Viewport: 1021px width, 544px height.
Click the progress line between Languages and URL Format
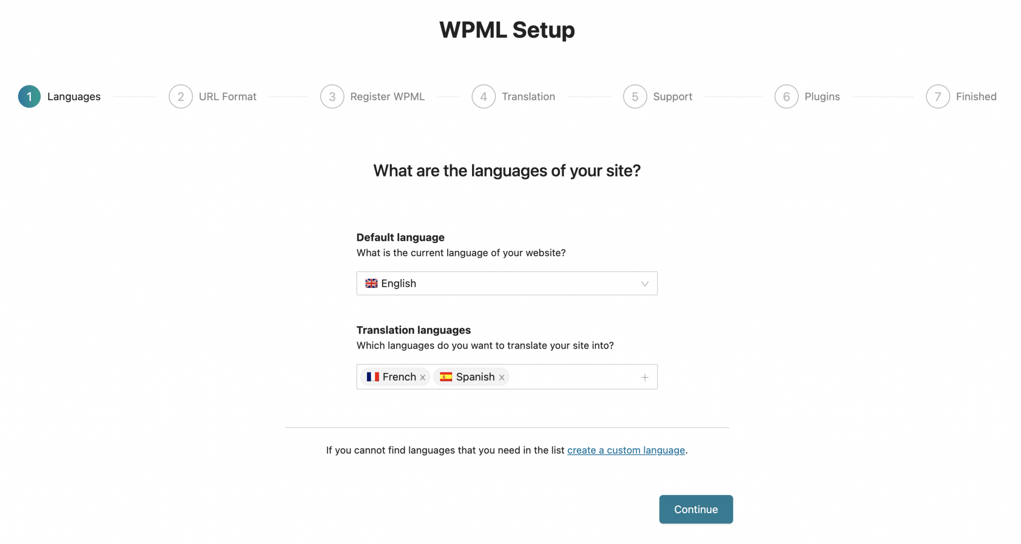[x=135, y=96]
